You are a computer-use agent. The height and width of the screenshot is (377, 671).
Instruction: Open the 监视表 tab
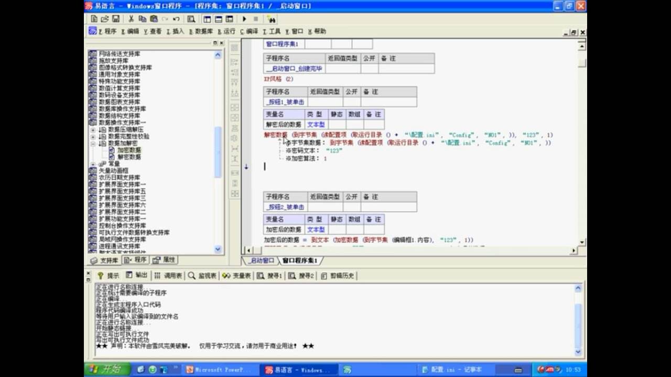coord(202,275)
